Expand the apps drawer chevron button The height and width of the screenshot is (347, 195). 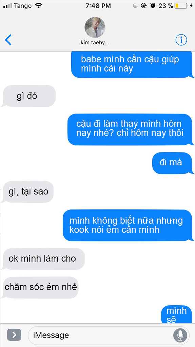(x=14, y=335)
